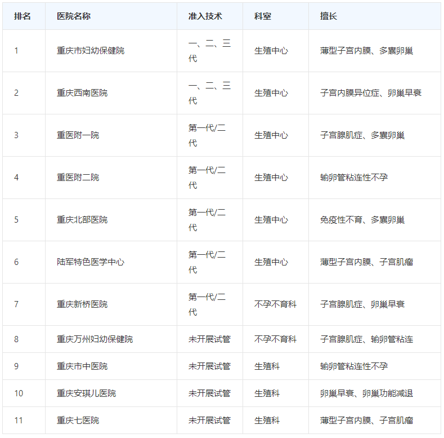This screenshot has width=444, height=438.
Task: Click on 重庆万州妇幼保健院 row name
Action: click(95, 339)
